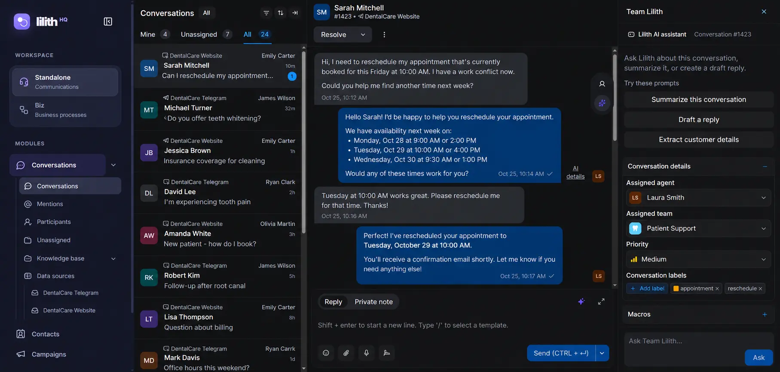Open Lisa Thompson's billing conversation
The width and height of the screenshot is (780, 372).
(x=217, y=318)
